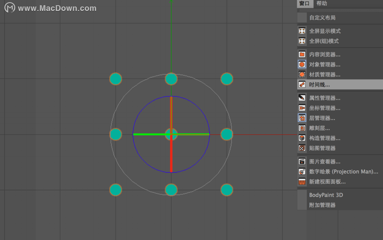Open 数字绘景 (Projection Man)... entry
The image size is (383, 240).
pos(343,172)
